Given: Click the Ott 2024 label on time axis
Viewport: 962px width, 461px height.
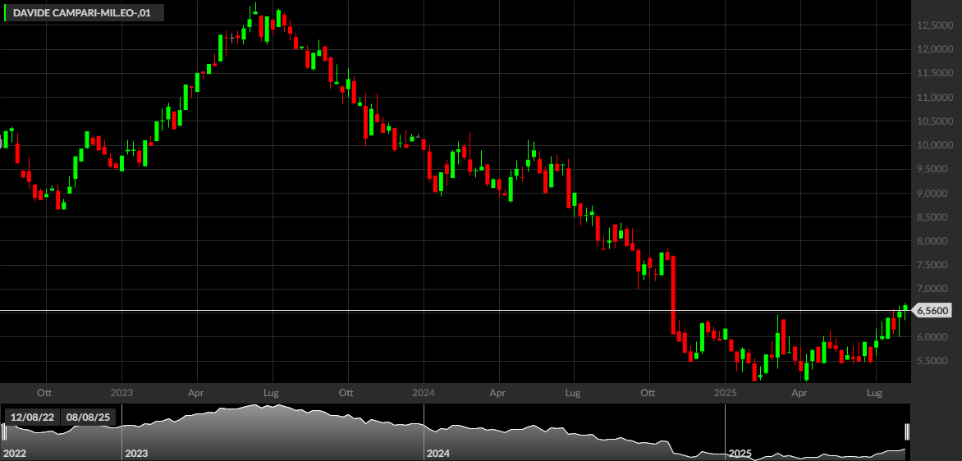Looking at the screenshot, I should 648,391.
